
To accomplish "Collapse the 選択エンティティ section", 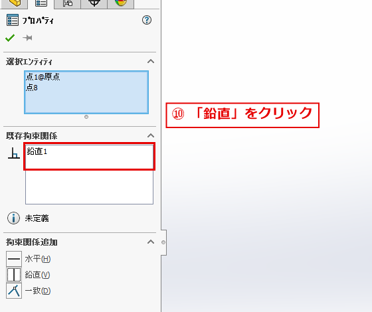I will coord(151,62).
